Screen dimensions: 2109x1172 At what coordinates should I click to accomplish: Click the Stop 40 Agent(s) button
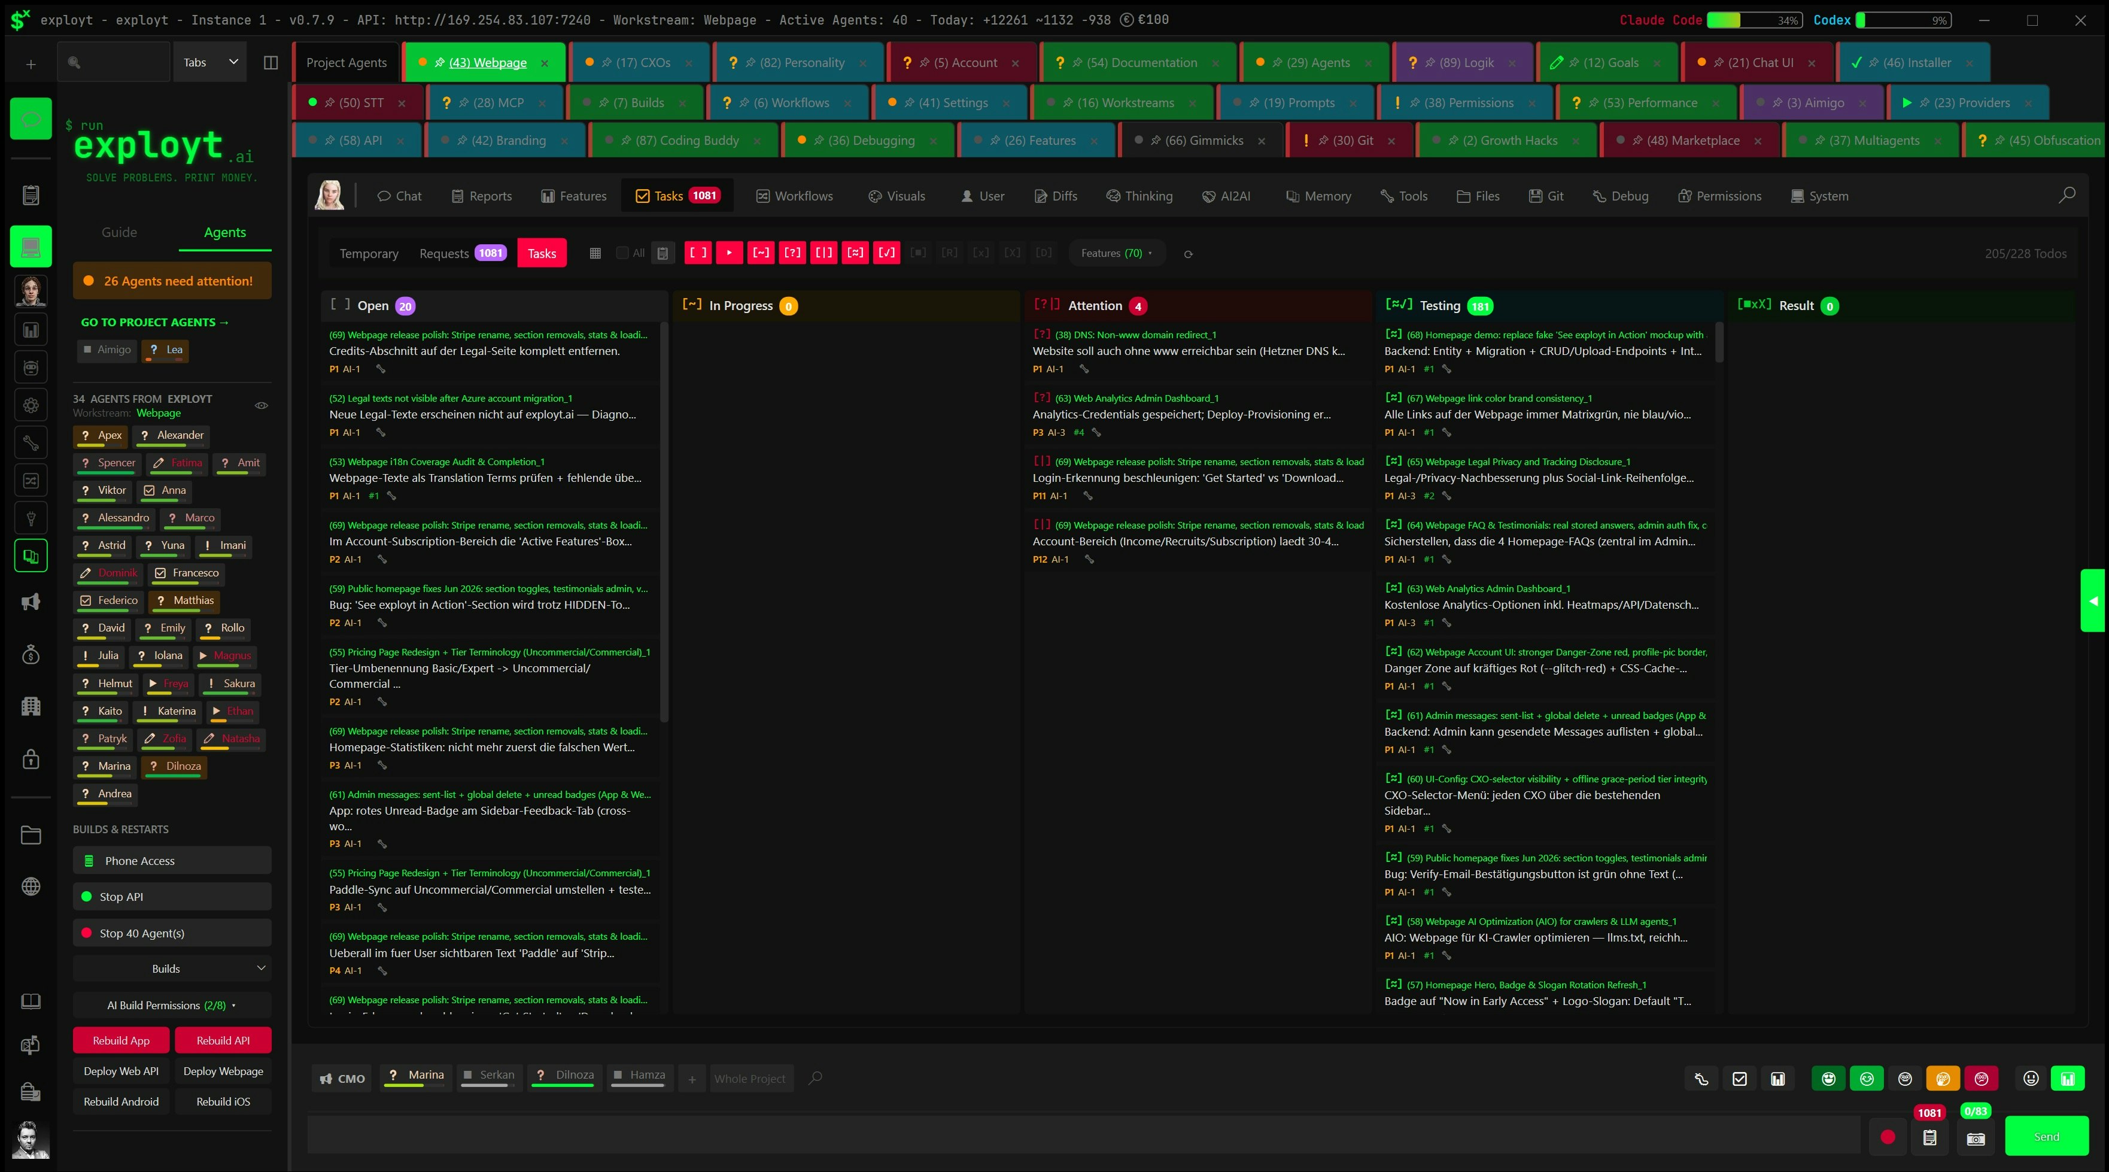[x=172, y=933]
